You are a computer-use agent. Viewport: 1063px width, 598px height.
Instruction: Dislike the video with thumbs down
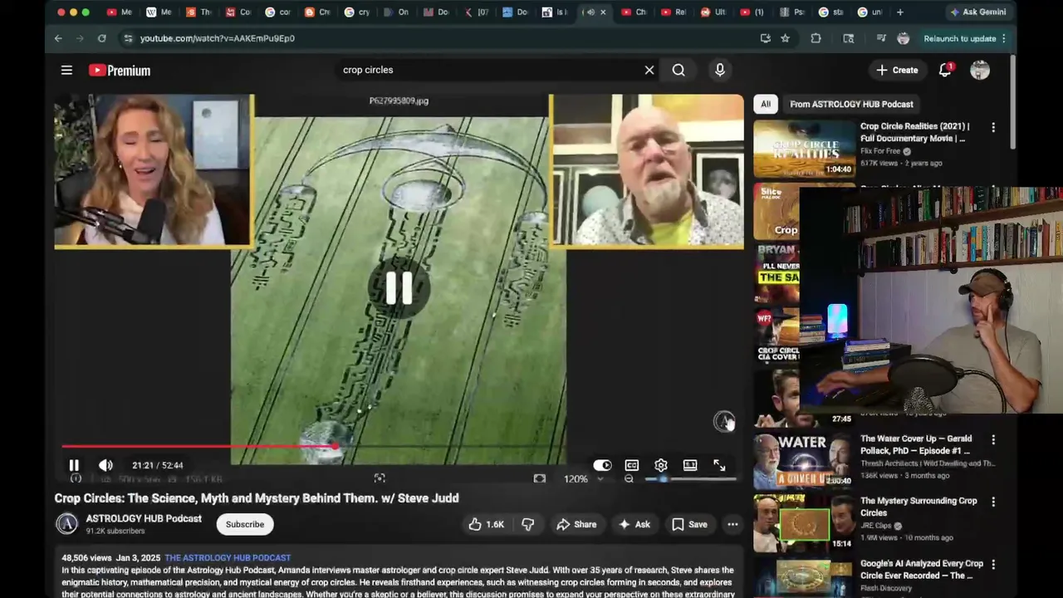(x=528, y=524)
